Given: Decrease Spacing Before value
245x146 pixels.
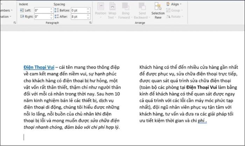Looking at the screenshot, I should click(88, 12).
